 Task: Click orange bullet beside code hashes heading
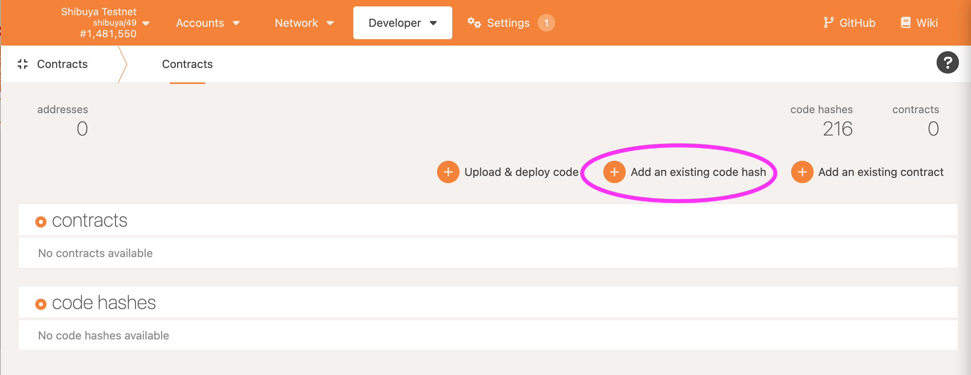point(41,304)
